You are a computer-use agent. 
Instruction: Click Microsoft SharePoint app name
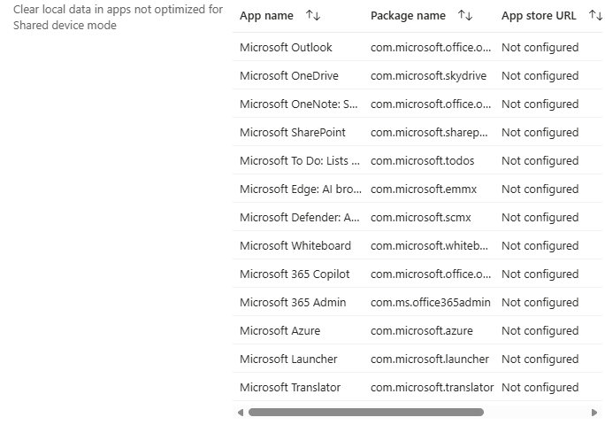point(292,133)
